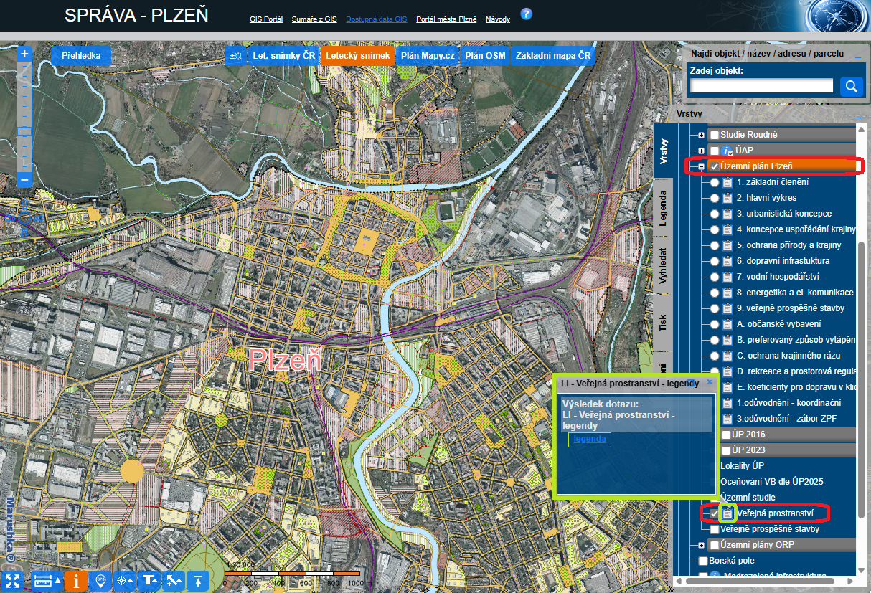Click the legenda link in popup
This screenshot has width=871, height=593.
590,439
